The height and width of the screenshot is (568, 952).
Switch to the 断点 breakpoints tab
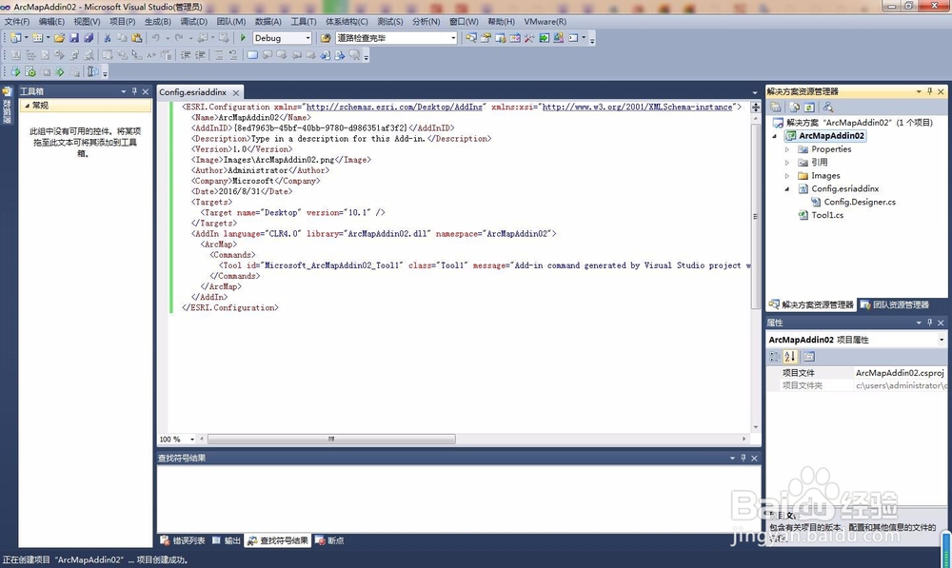pos(329,540)
